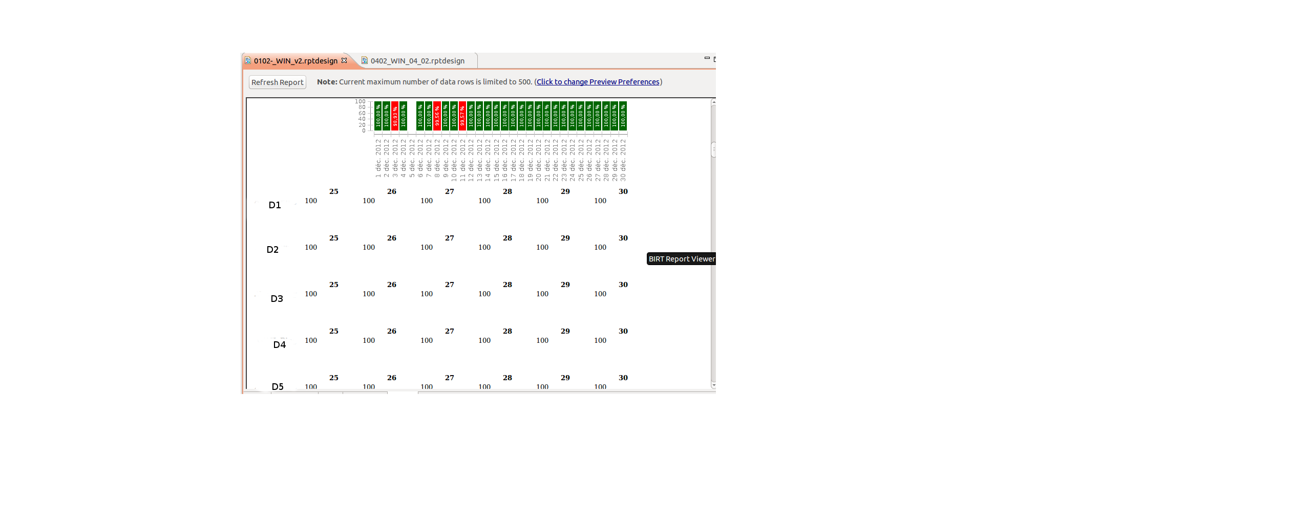The height and width of the screenshot is (524, 1311).
Task: Select the 0102-_WIN_v2.rptdesign tab
Action: [x=296, y=61]
